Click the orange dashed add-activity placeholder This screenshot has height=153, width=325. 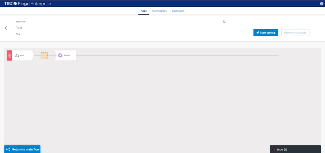pos(44,56)
